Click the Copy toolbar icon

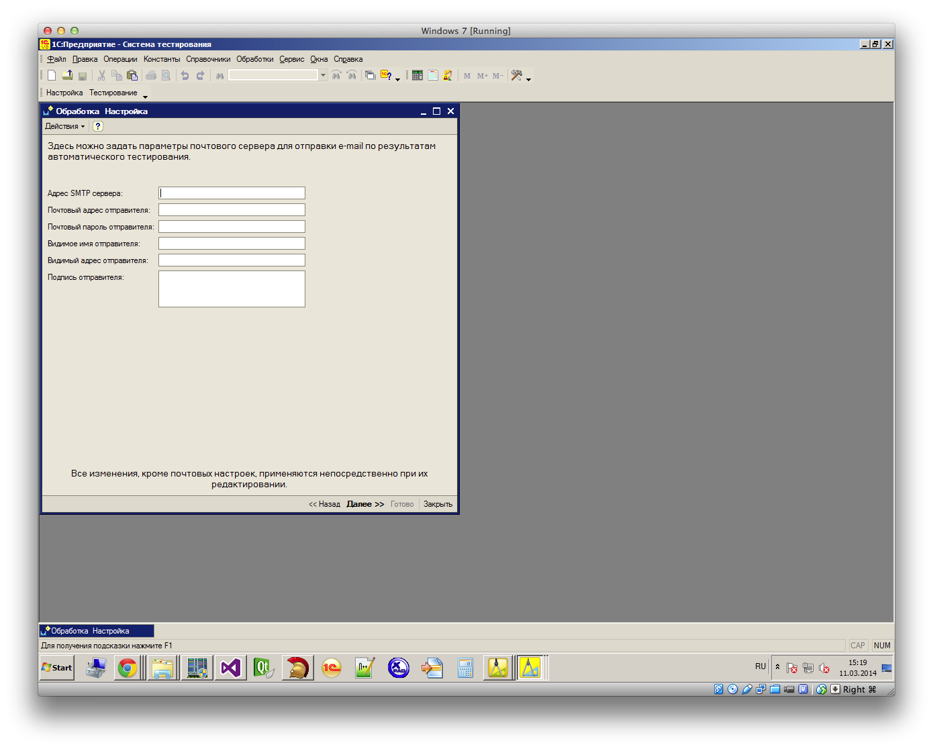(x=117, y=75)
